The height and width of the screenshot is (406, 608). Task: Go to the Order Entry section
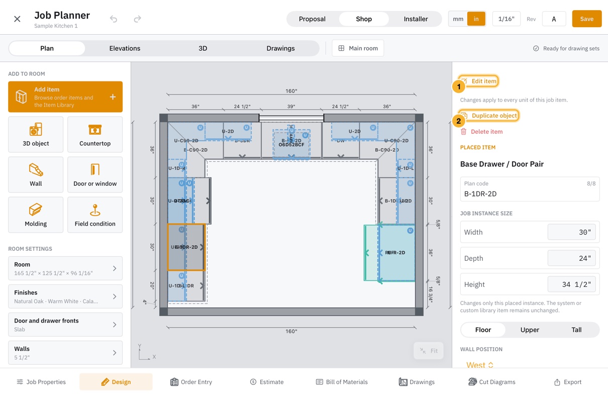pyautogui.click(x=191, y=382)
